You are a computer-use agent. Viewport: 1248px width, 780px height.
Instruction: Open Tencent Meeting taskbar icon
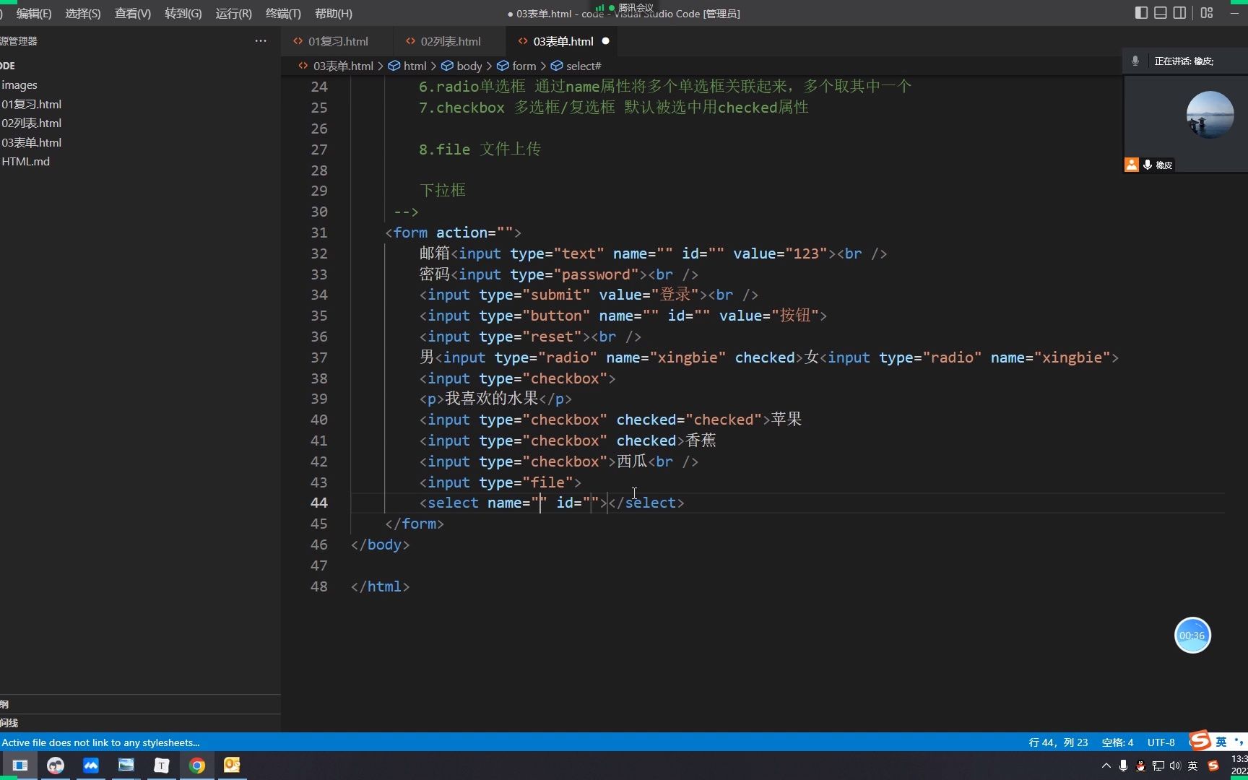point(91,766)
